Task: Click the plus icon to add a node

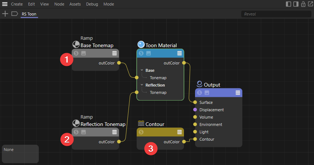Action: [5, 14]
